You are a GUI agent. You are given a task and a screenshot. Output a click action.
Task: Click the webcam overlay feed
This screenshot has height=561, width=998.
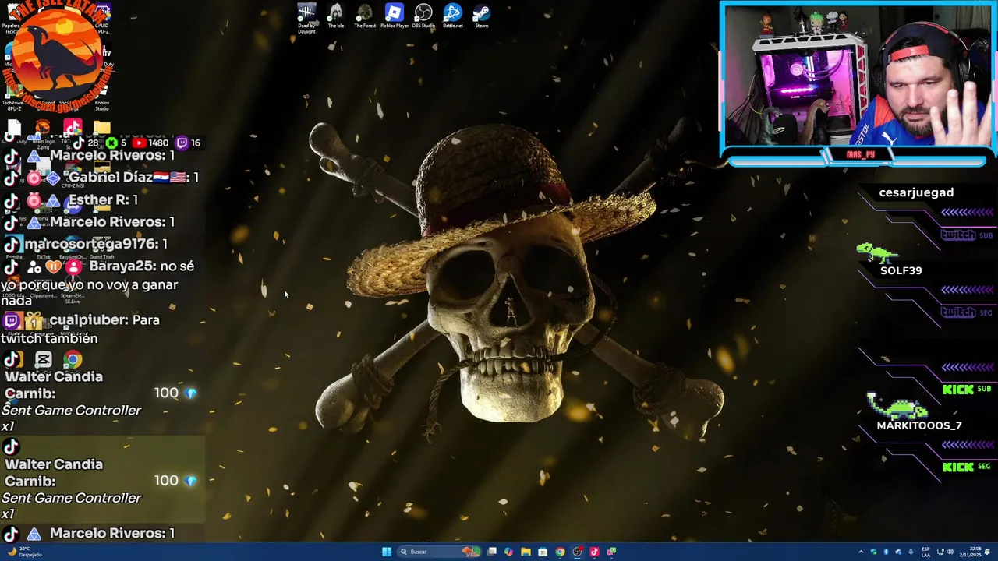pos(858,76)
